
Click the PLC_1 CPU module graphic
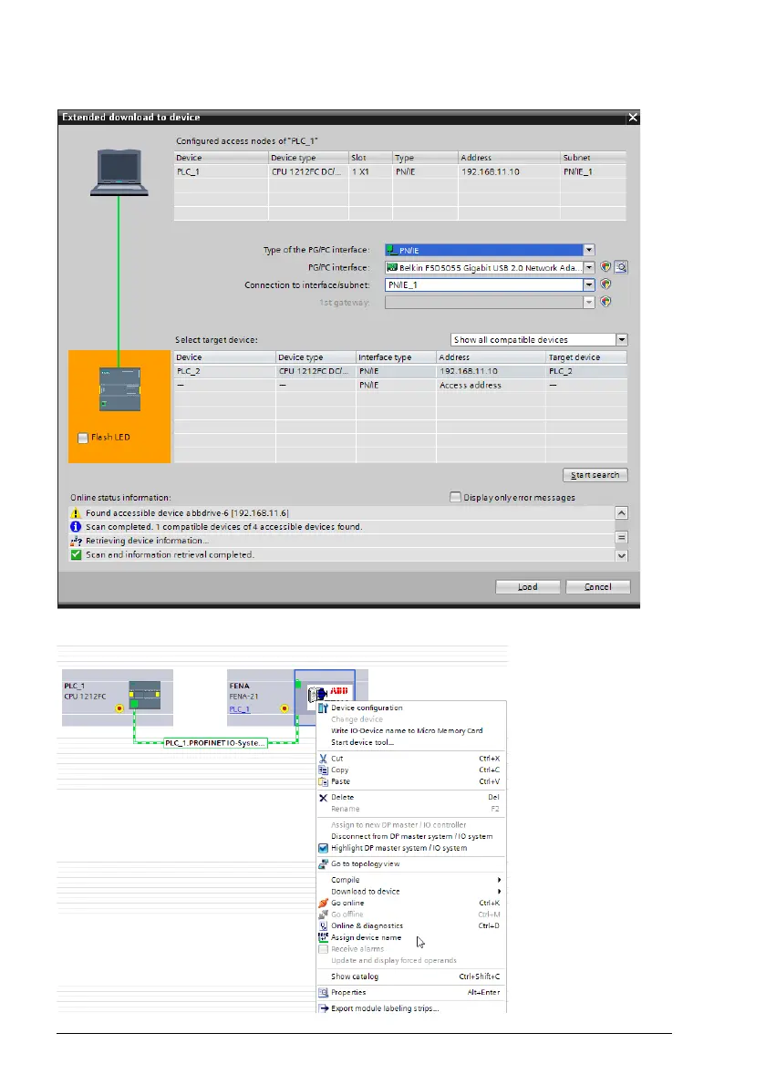[145, 695]
